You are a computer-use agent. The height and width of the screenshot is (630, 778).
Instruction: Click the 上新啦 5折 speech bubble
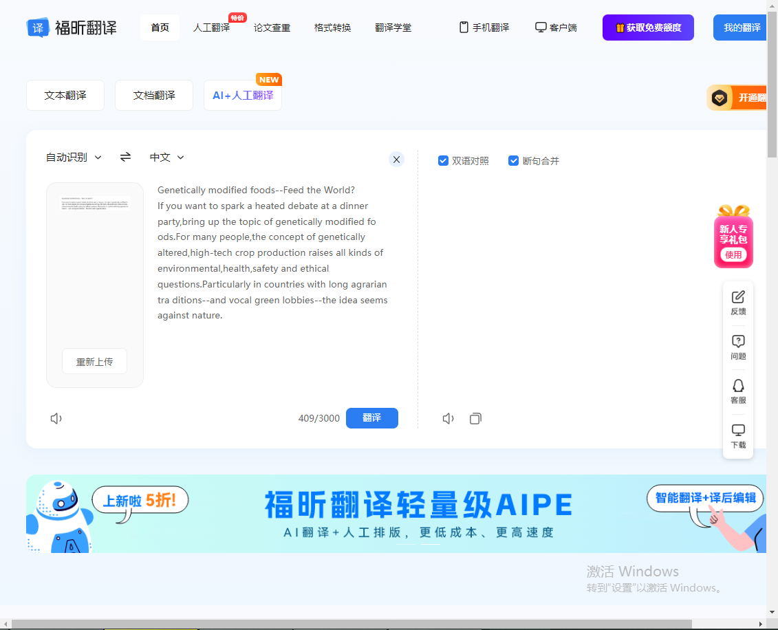(140, 501)
